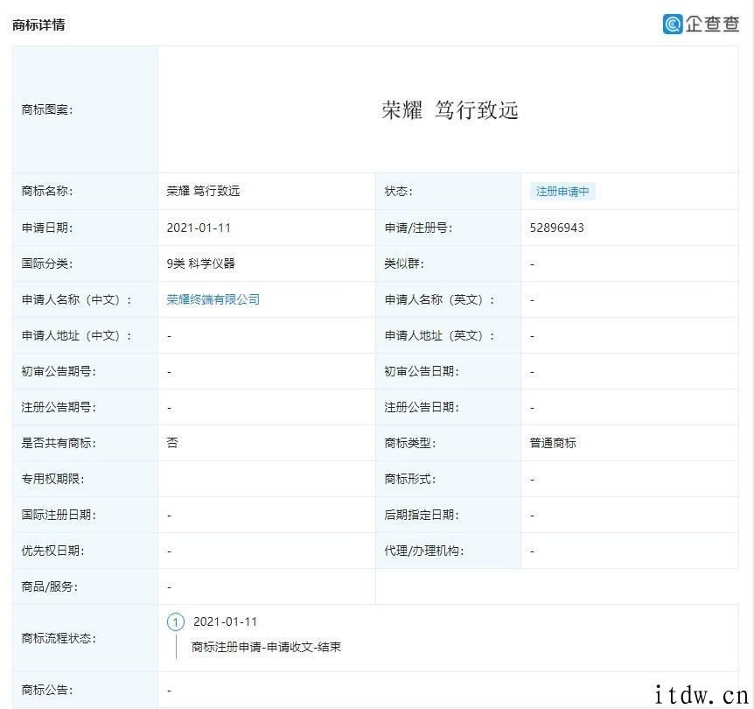The image size is (754, 709).
Task: Click the step 1 circle marker
Action: (x=176, y=621)
